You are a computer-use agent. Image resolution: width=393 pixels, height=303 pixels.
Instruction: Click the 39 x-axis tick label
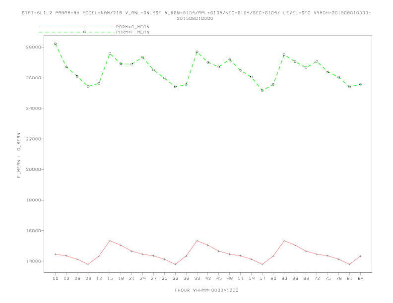coord(197,278)
